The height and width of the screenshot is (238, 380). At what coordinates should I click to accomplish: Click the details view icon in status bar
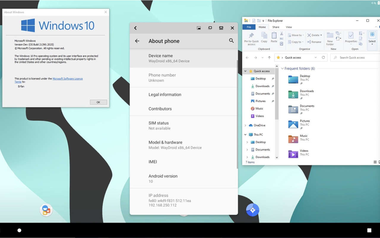[375, 162]
